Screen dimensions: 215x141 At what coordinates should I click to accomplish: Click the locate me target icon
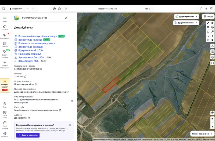212,113
